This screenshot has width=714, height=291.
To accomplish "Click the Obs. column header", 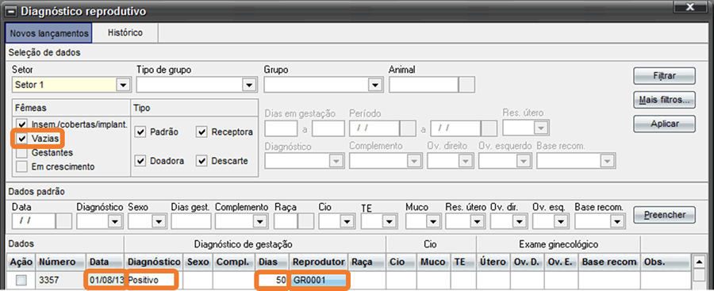I will pos(665,262).
